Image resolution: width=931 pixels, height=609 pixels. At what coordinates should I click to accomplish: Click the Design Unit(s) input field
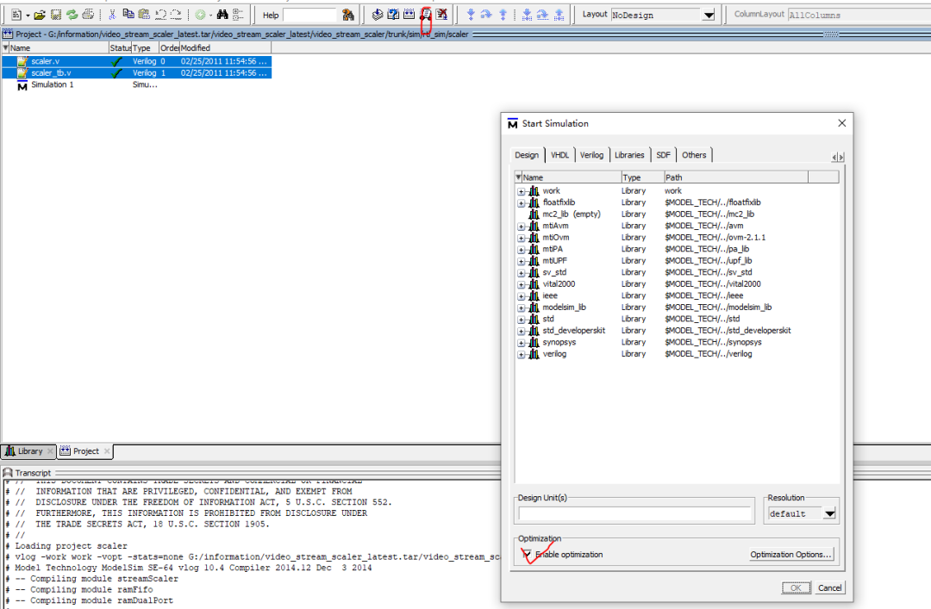[634, 513]
